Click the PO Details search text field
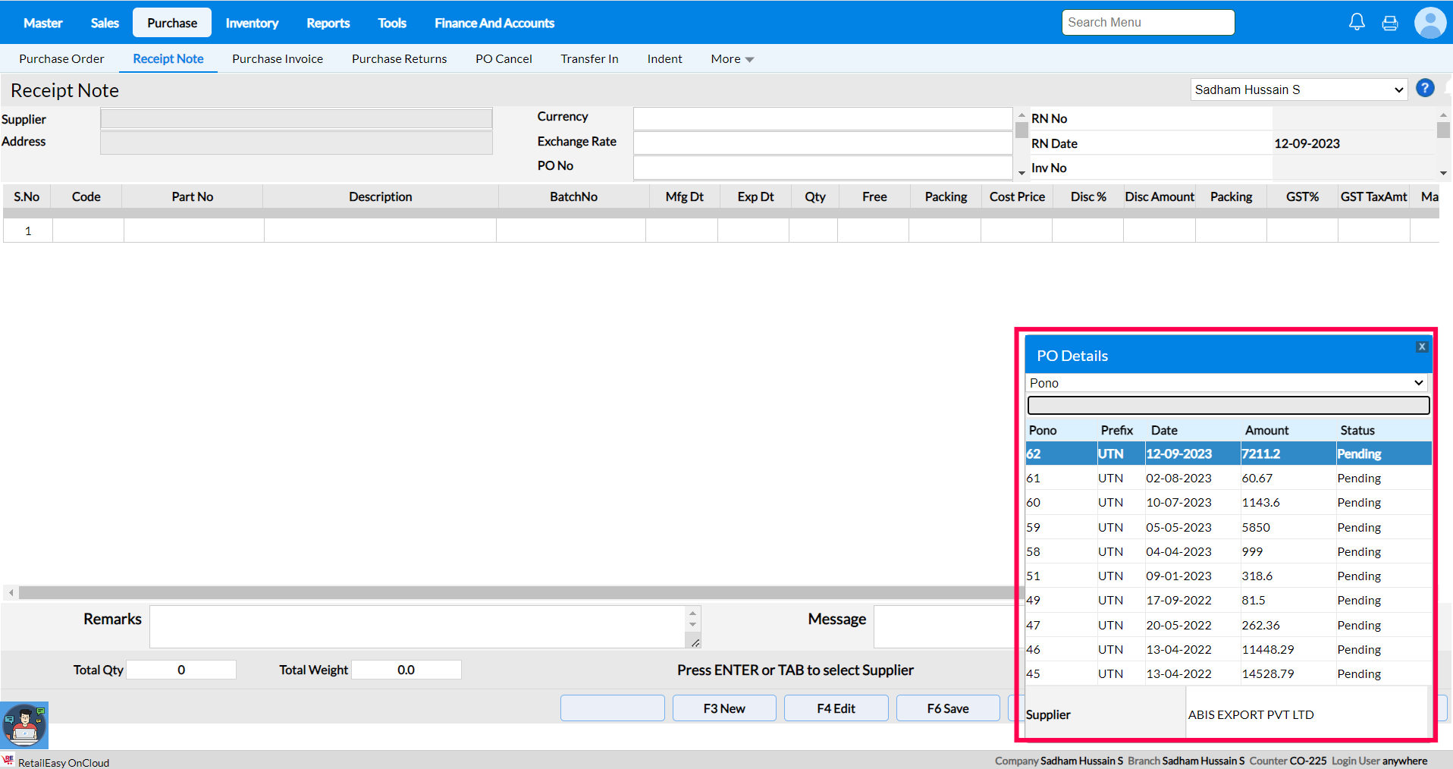1453x769 pixels. coord(1228,406)
